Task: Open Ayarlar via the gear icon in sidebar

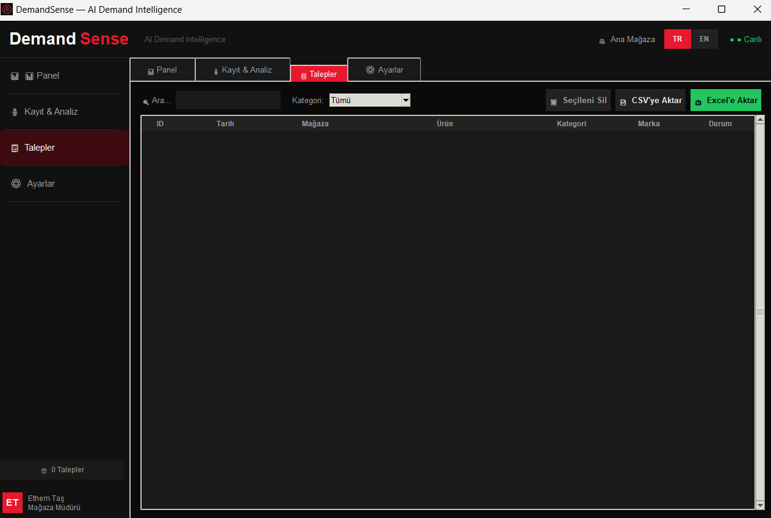Action: click(x=16, y=184)
